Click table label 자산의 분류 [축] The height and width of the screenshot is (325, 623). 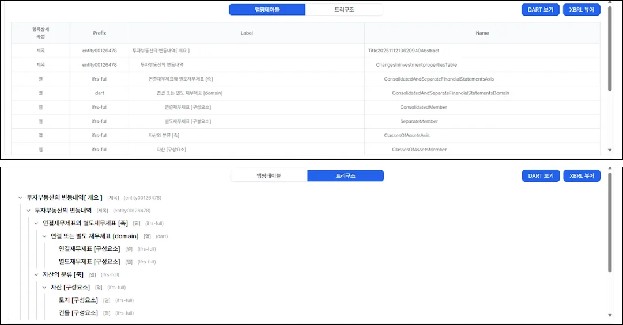click(x=164, y=136)
